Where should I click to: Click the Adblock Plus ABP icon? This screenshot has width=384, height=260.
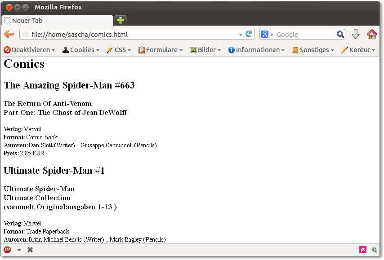[7, 250]
